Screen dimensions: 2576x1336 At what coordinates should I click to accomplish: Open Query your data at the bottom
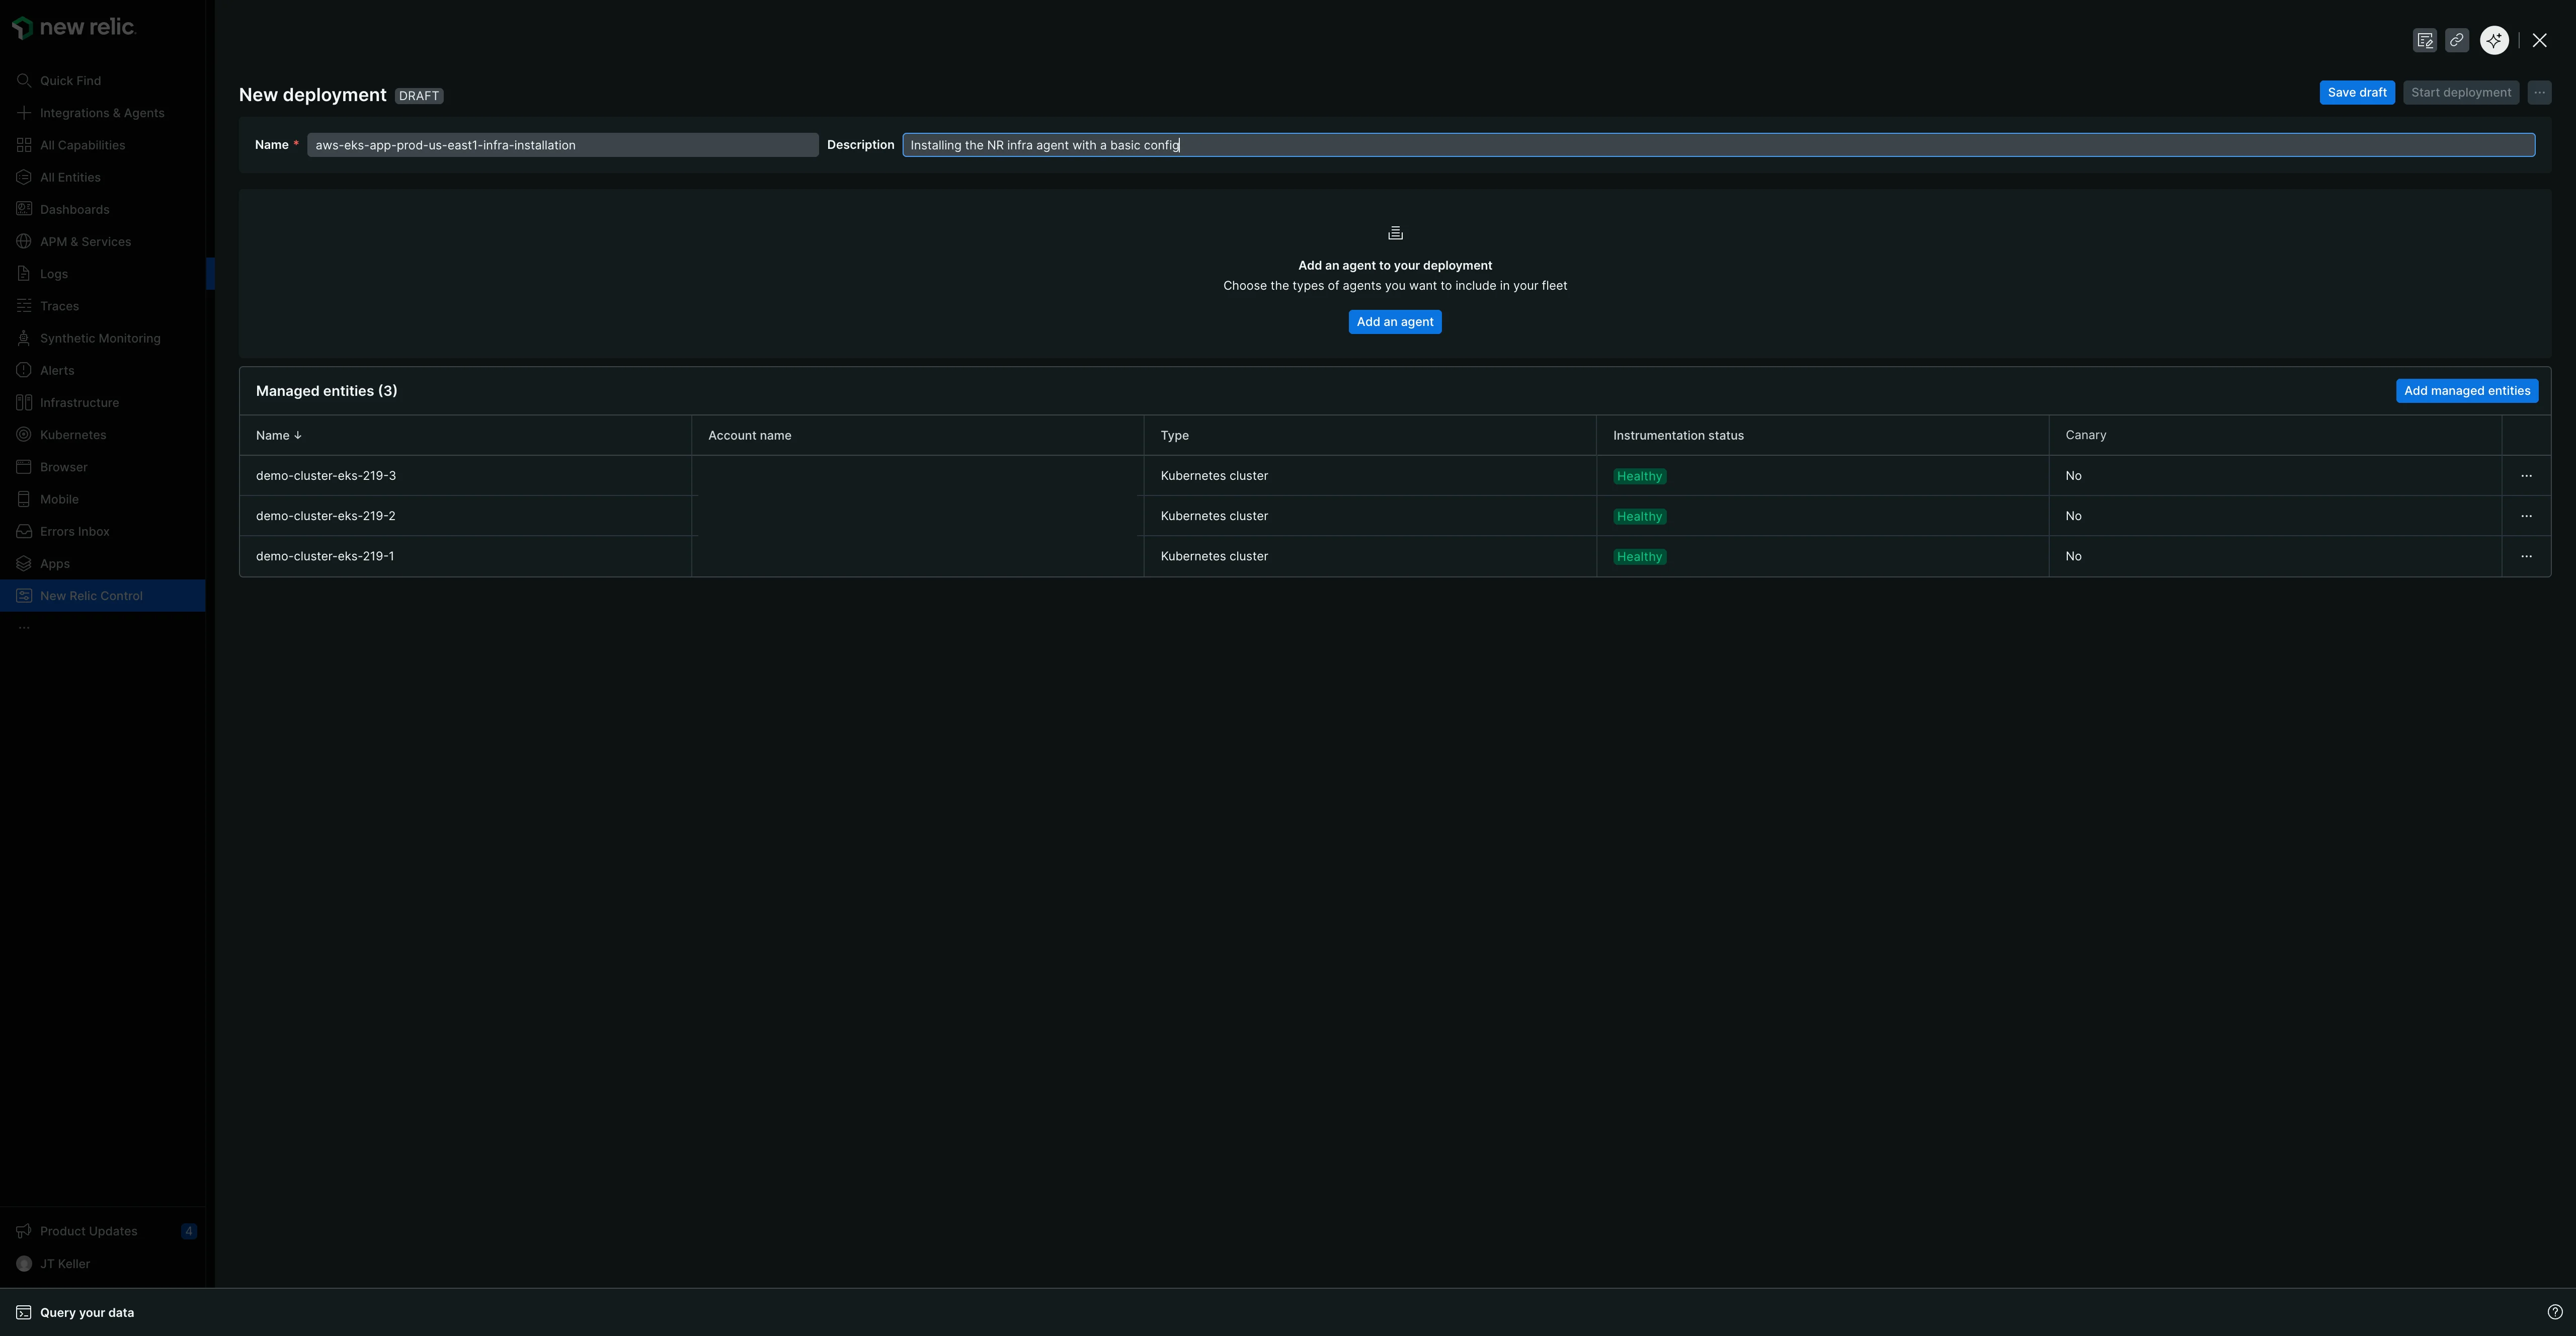point(88,1312)
